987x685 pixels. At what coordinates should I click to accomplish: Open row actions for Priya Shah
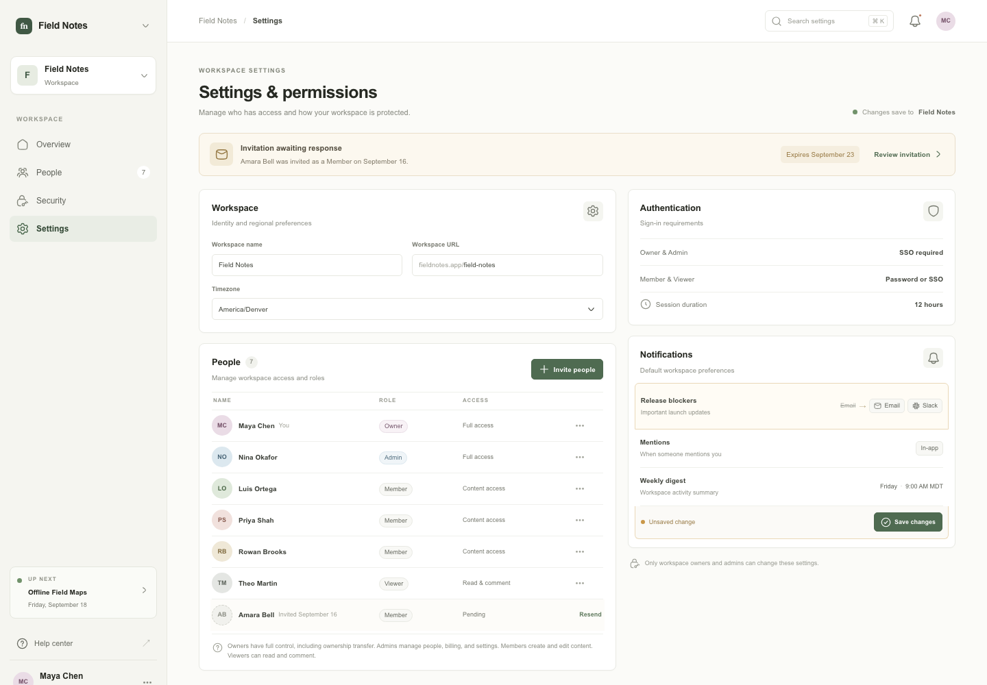pyautogui.click(x=580, y=521)
